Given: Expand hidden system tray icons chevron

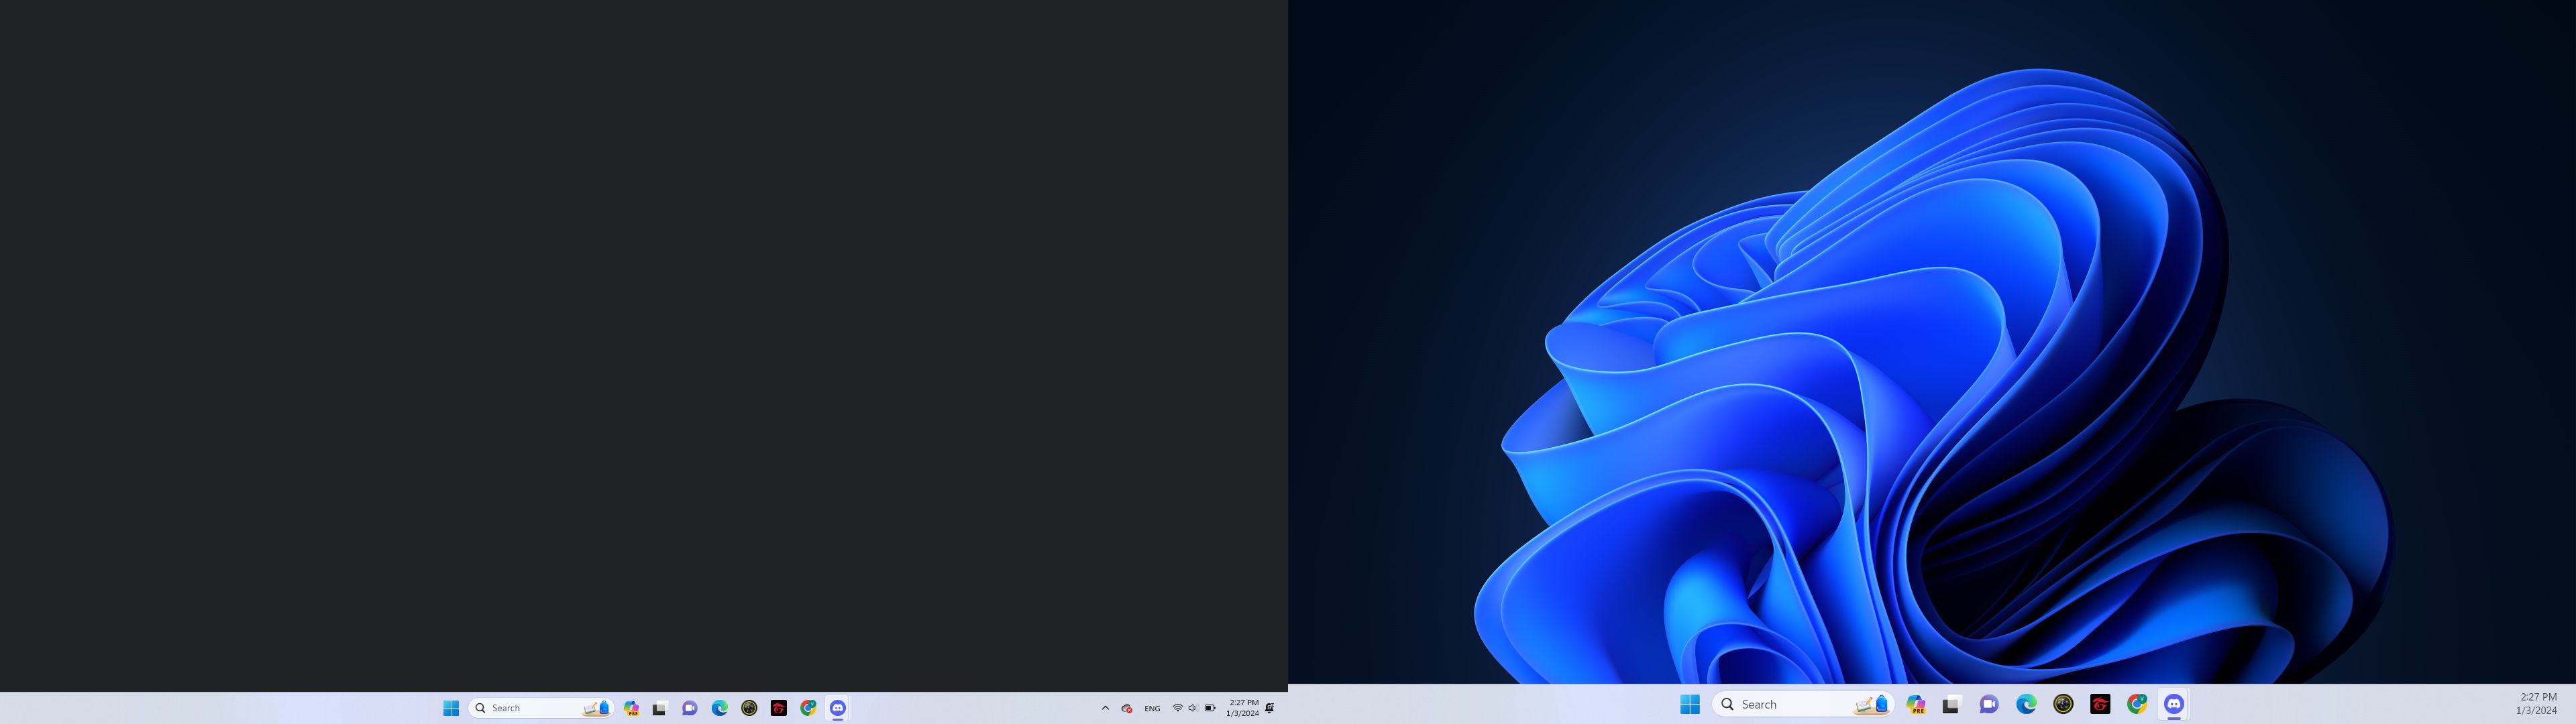Looking at the screenshot, I should pos(1105,708).
